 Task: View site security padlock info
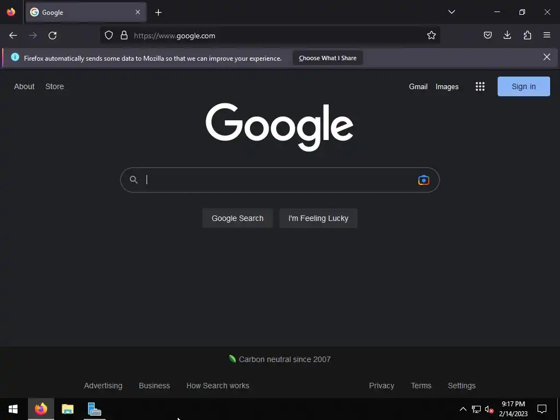124,36
